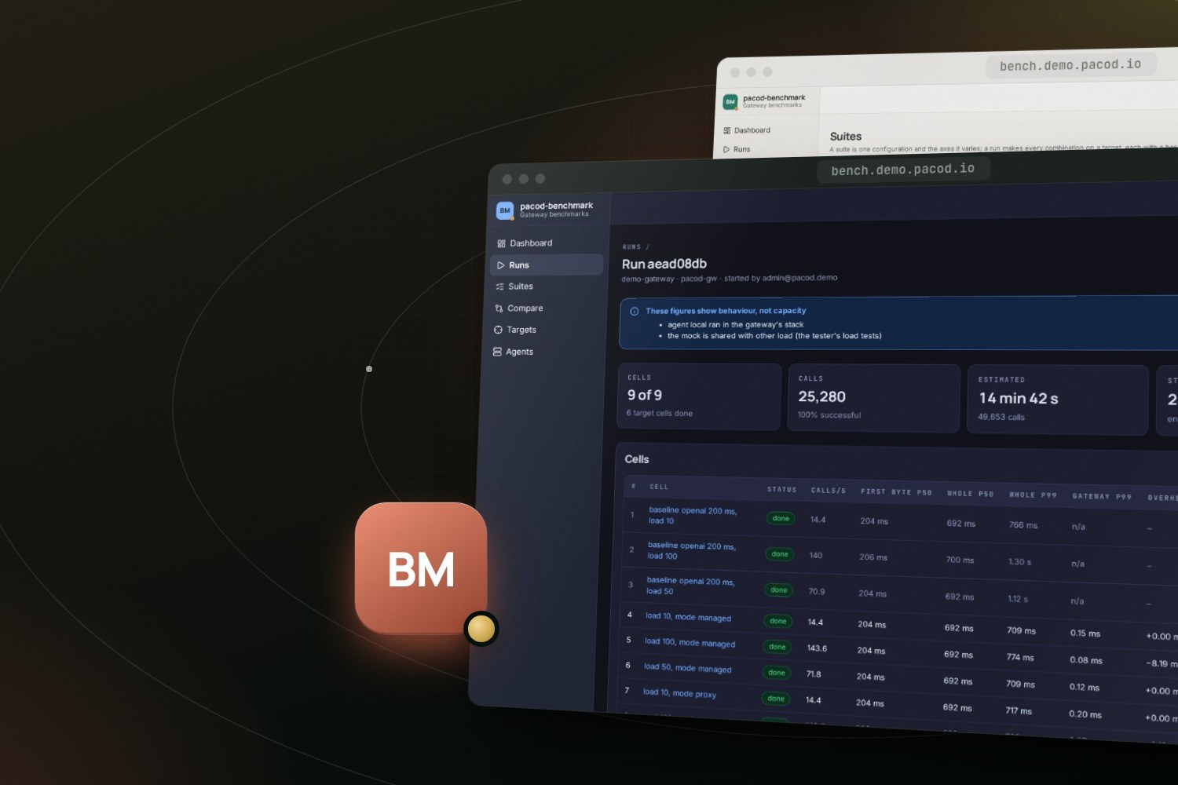Click the Runs play icon in the light window
Image resolution: width=1178 pixels, height=785 pixels.
(x=726, y=149)
